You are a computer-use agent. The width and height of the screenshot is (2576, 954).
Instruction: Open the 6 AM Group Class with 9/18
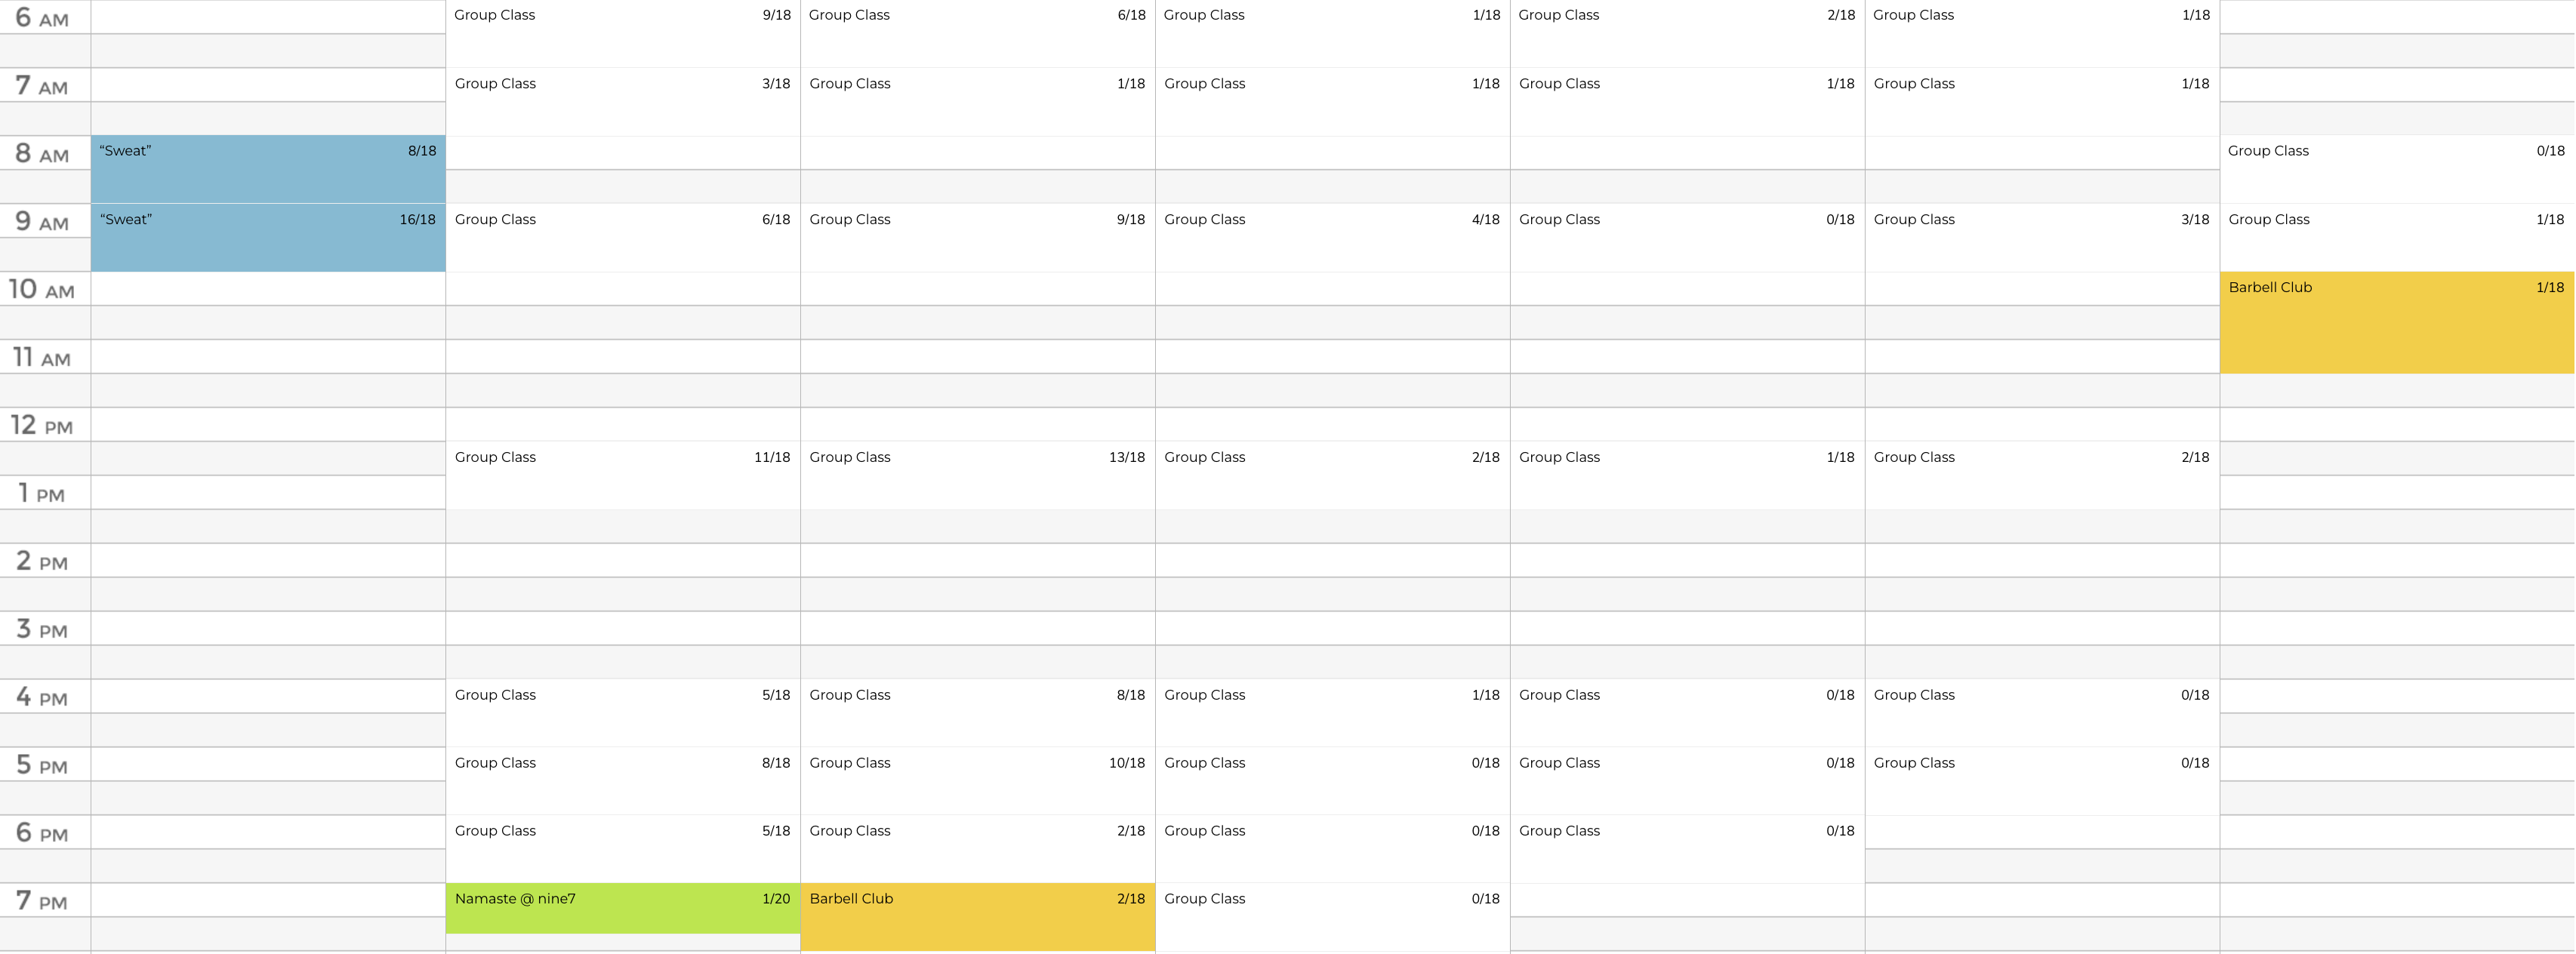click(623, 33)
